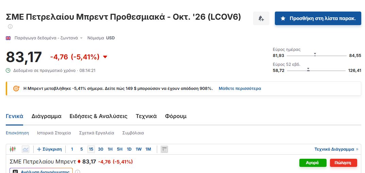Click the info icon beside Ανάλυση διαγράμματος
This screenshot has height=173, width=365.
(78, 172)
